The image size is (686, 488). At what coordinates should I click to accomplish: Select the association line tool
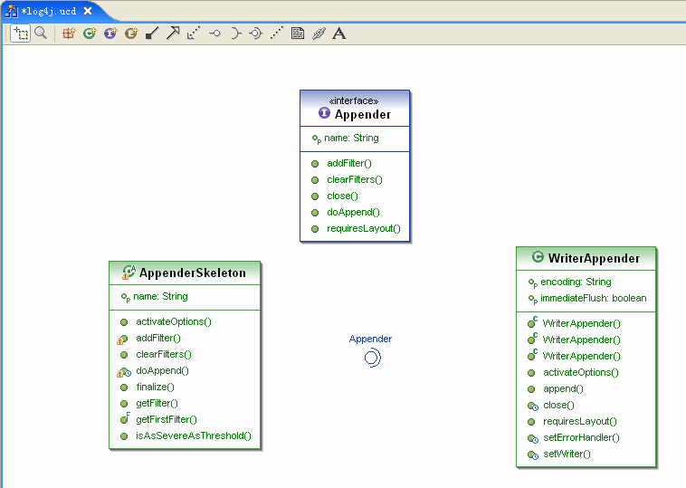pyautogui.click(x=152, y=33)
